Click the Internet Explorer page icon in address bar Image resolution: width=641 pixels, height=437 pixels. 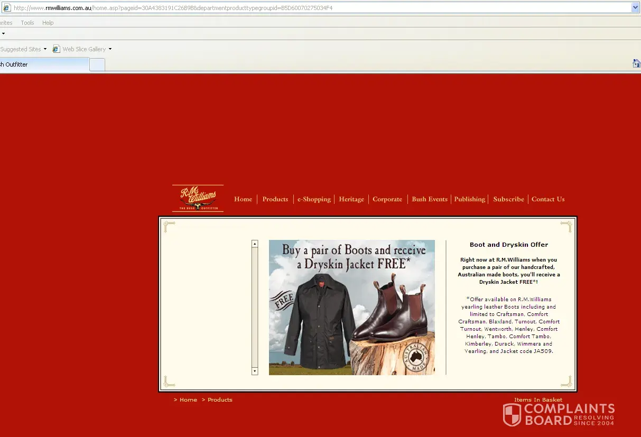click(x=7, y=8)
